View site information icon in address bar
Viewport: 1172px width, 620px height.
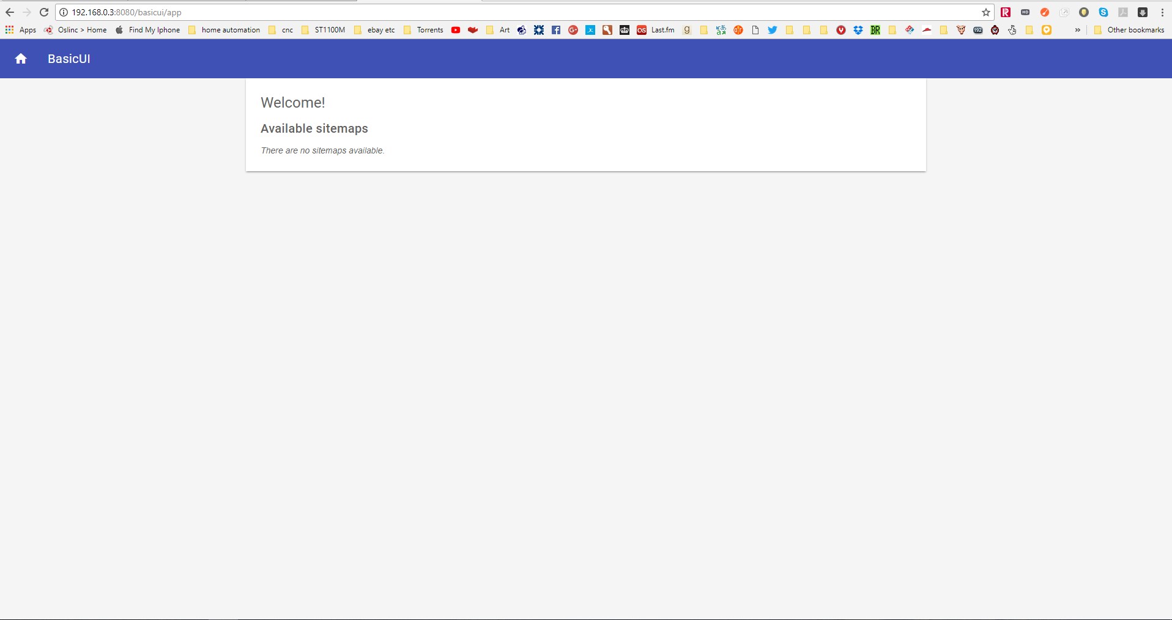tap(63, 12)
